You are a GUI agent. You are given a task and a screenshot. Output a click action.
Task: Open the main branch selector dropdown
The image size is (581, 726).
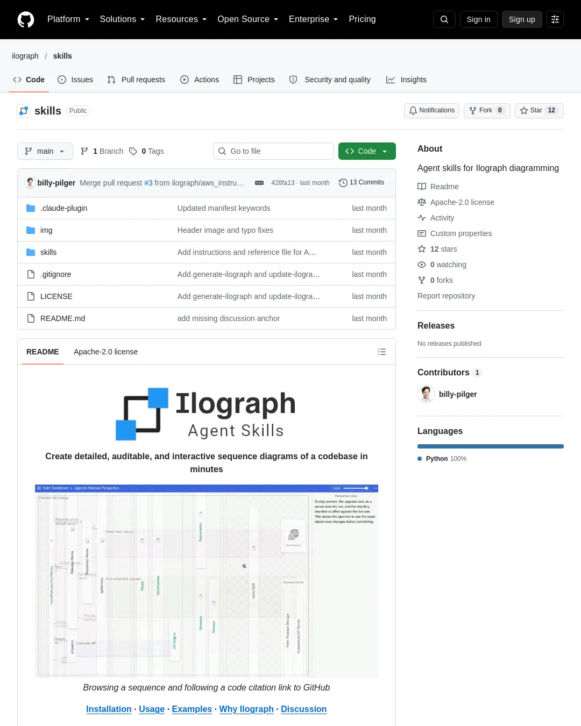pos(45,151)
